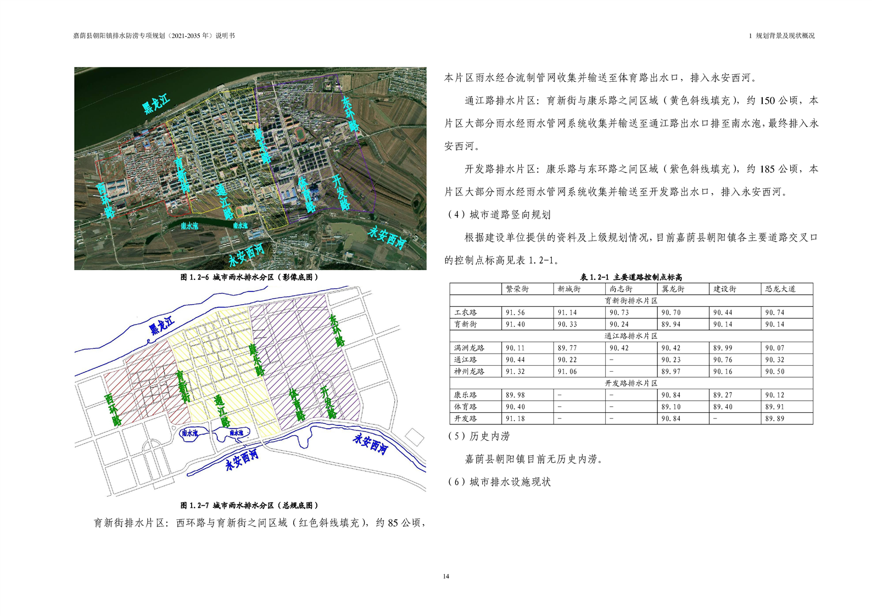872x616 pixels.
Task: Click the '黑龙江' label on the line-drawing map
Action: click(x=161, y=325)
